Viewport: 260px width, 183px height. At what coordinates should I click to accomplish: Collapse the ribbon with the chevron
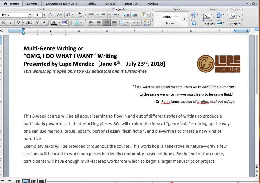(x=247, y=4)
